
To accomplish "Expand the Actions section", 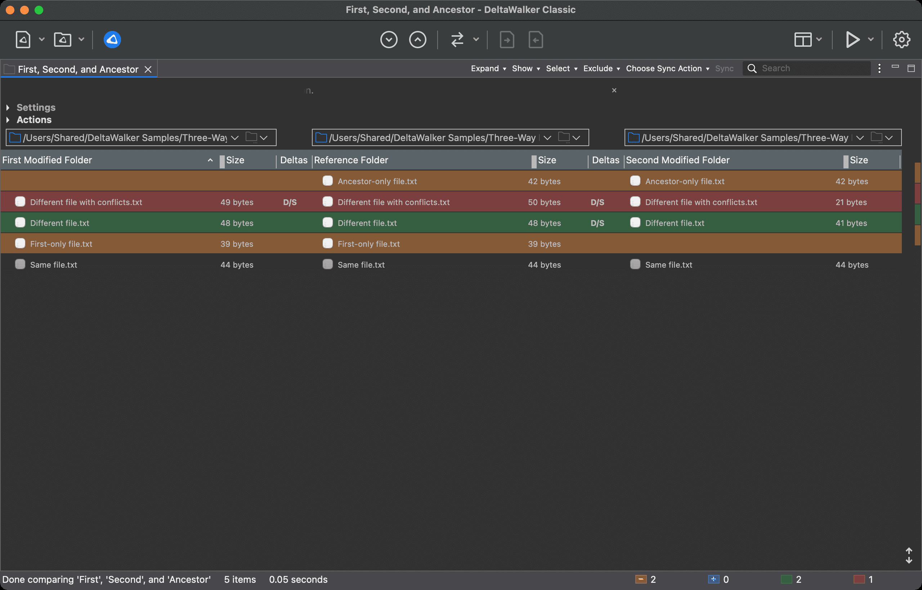I will tap(8, 120).
